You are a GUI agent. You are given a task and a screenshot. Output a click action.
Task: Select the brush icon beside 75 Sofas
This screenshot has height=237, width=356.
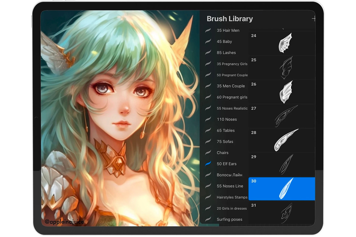click(x=208, y=142)
